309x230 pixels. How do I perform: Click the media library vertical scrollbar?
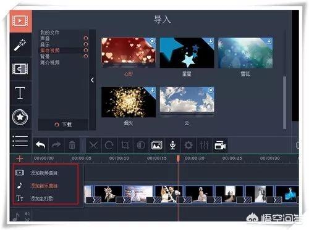pos(284,102)
